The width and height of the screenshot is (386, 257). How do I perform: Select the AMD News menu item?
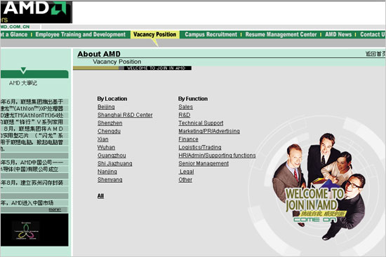(x=338, y=34)
